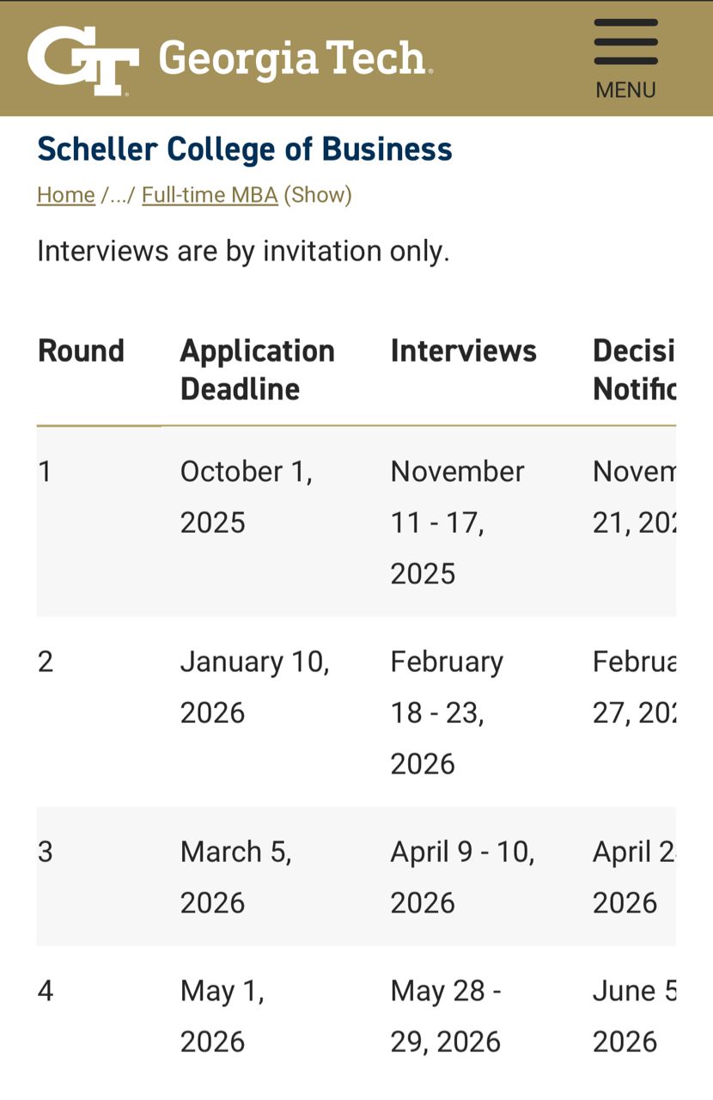Open Full-time MBA breadcrumb link
713x1100 pixels.
click(210, 195)
